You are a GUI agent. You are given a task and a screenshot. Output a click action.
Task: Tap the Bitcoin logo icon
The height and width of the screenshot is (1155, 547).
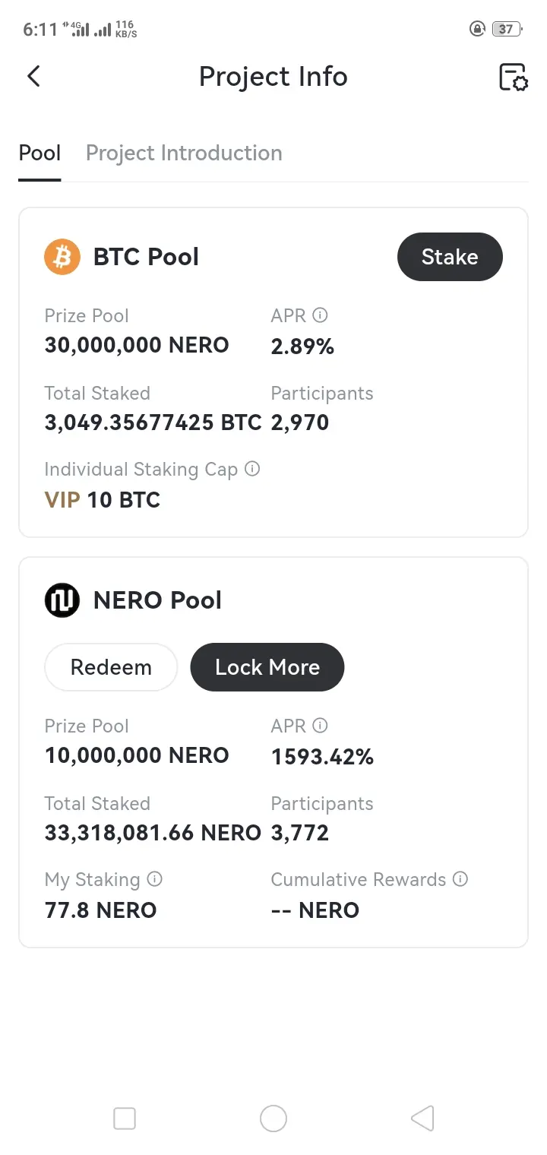point(62,257)
